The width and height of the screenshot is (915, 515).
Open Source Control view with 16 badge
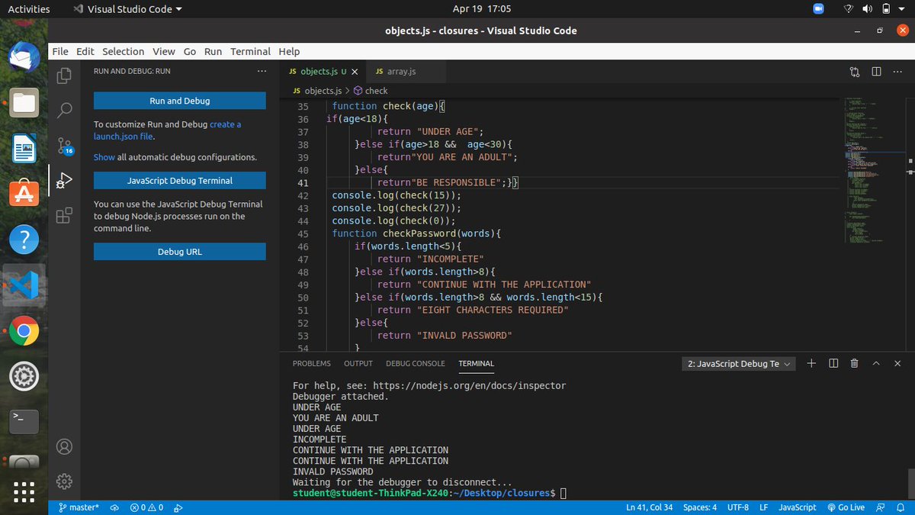[65, 146]
